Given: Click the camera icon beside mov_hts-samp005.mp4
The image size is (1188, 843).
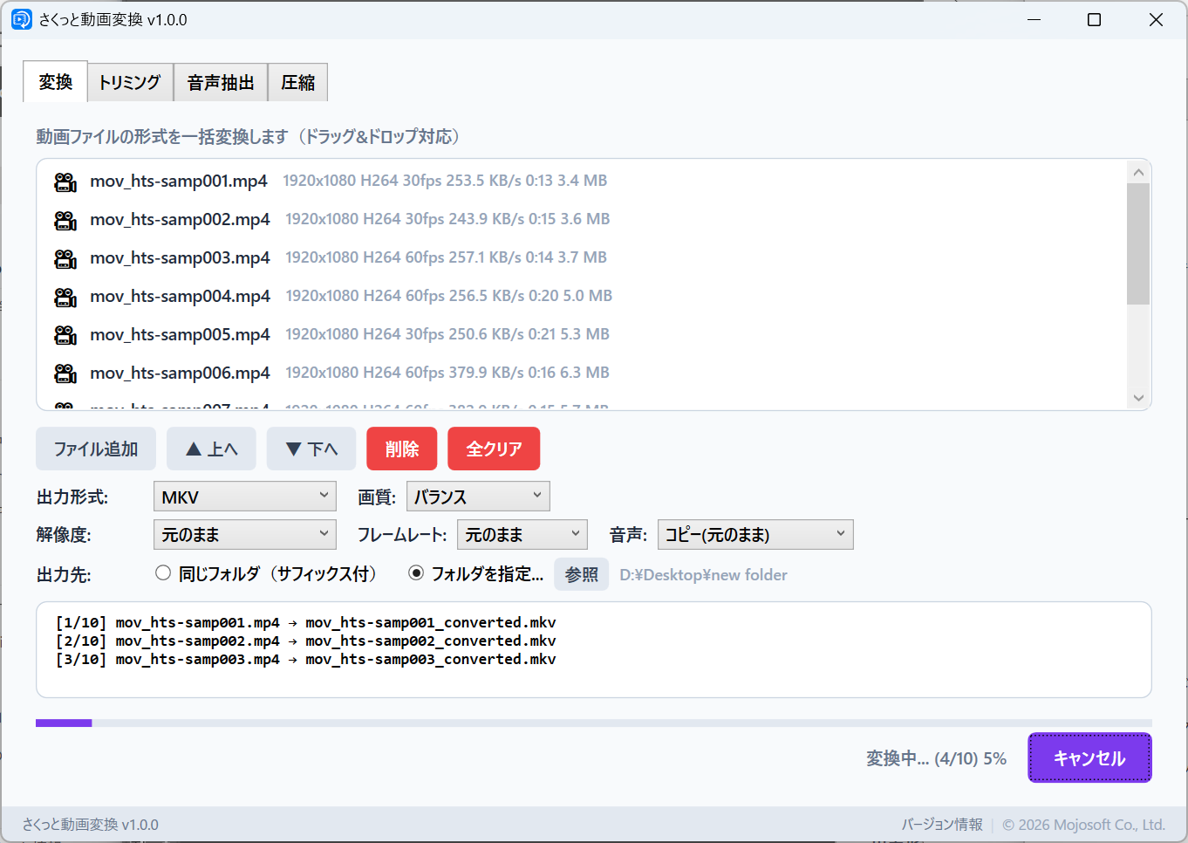Looking at the screenshot, I should (65, 335).
